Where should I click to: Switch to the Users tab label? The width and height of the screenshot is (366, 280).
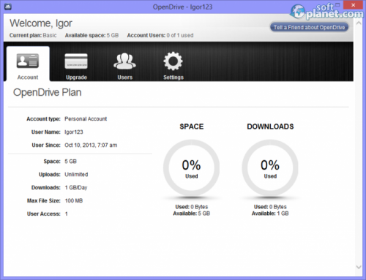coord(125,77)
